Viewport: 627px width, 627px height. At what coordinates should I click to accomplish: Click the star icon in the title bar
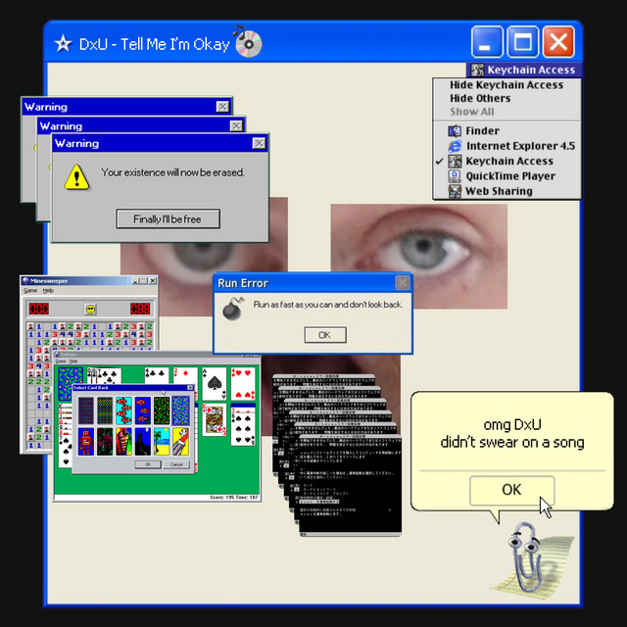63,44
